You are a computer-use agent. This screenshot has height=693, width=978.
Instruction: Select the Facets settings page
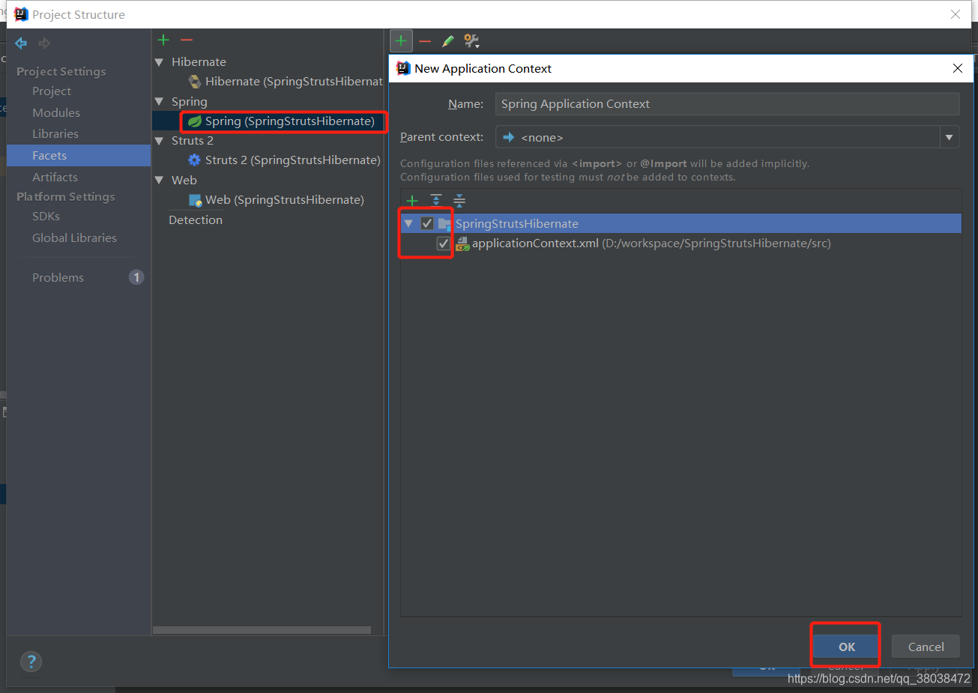pyautogui.click(x=79, y=156)
